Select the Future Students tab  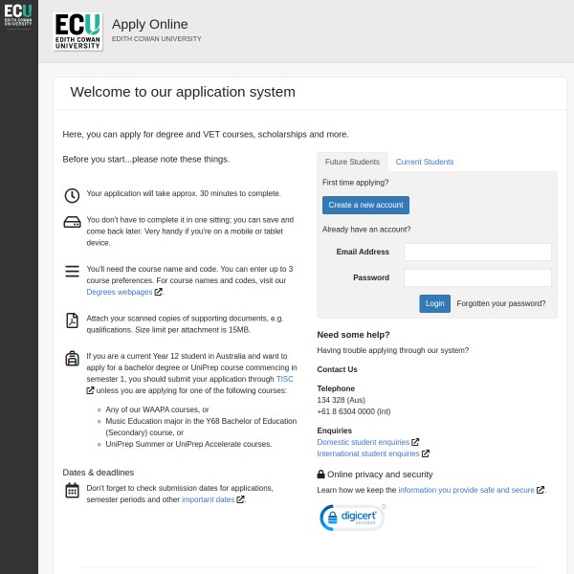point(352,162)
